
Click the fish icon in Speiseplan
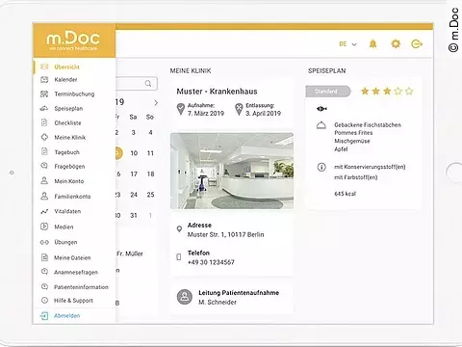[x=321, y=109]
